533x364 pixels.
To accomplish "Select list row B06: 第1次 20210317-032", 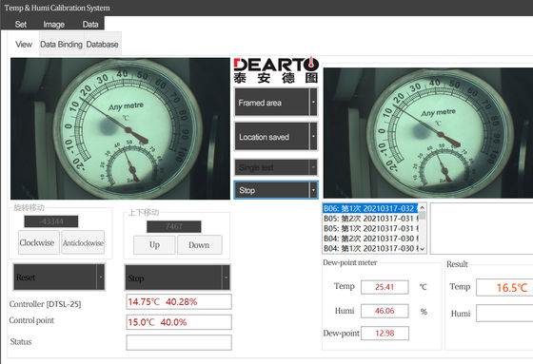I will pos(370,208).
